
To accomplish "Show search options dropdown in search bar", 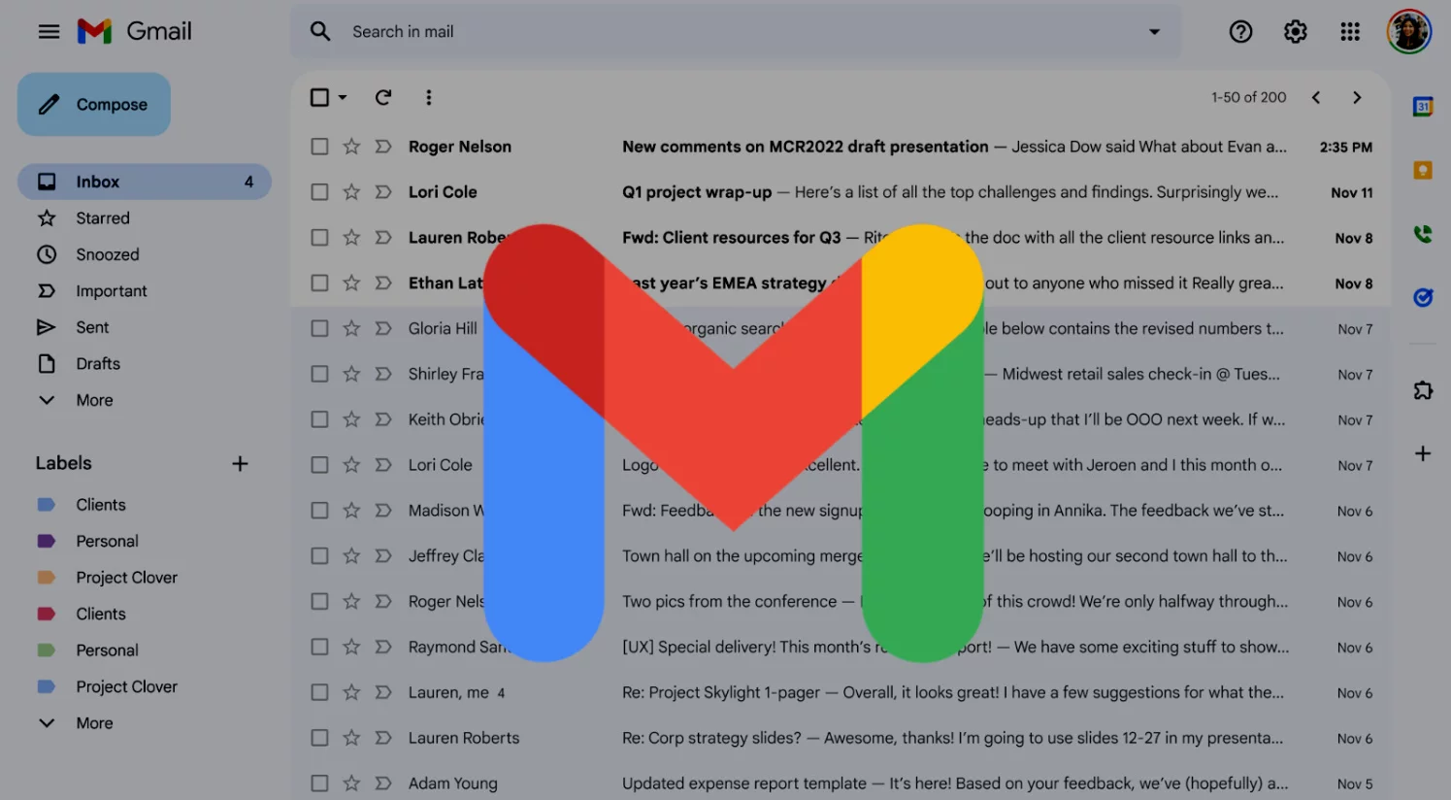I will tap(1154, 32).
